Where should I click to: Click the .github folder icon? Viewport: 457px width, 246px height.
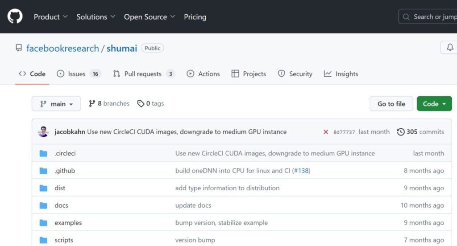(43, 171)
